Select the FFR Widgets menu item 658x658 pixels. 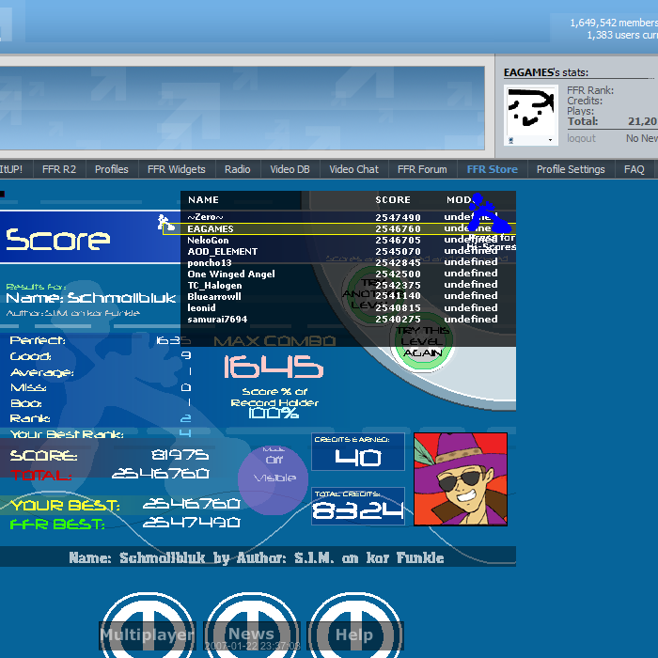point(176,169)
